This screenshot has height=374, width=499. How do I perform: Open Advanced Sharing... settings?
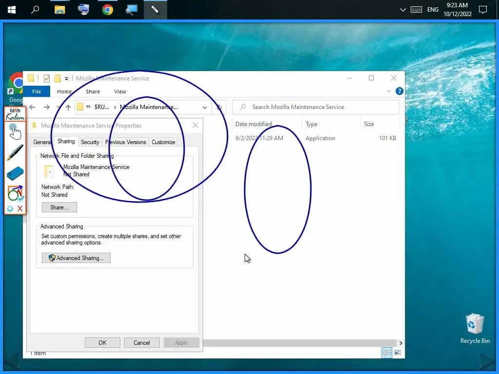click(76, 258)
